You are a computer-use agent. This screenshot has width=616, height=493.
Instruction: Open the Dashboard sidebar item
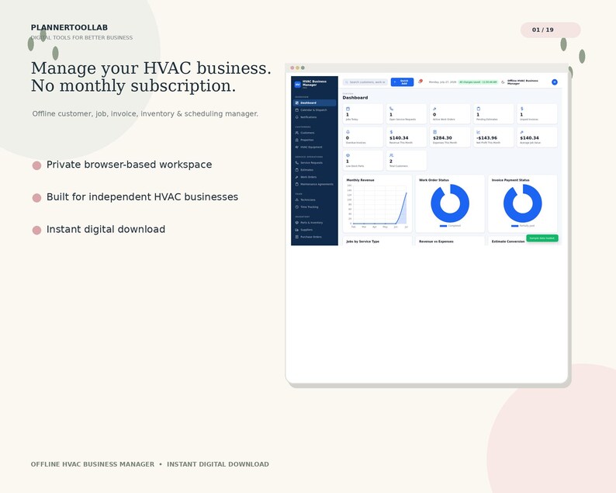point(314,102)
